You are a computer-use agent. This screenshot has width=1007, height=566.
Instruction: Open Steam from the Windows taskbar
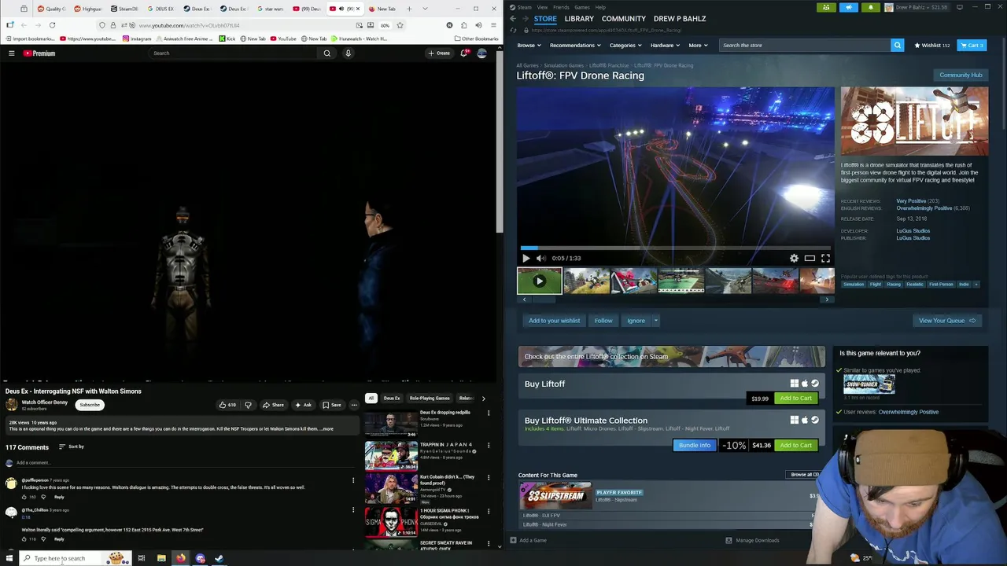tap(219, 558)
